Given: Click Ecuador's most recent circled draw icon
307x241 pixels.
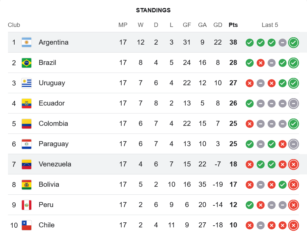Looking at the screenshot, I should pos(293,103).
